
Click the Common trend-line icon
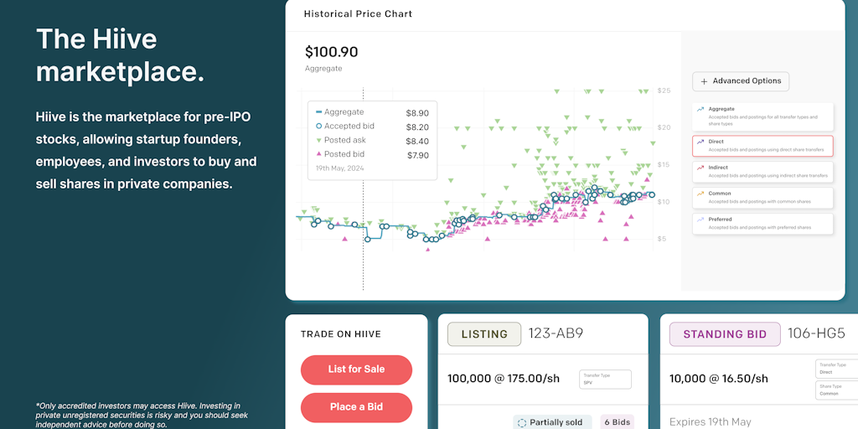[700, 194]
